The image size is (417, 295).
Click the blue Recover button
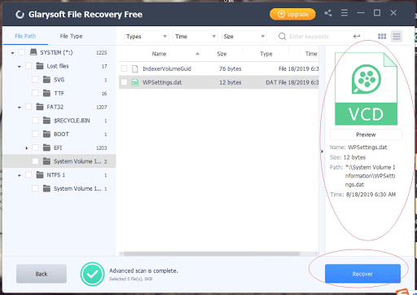click(x=362, y=274)
